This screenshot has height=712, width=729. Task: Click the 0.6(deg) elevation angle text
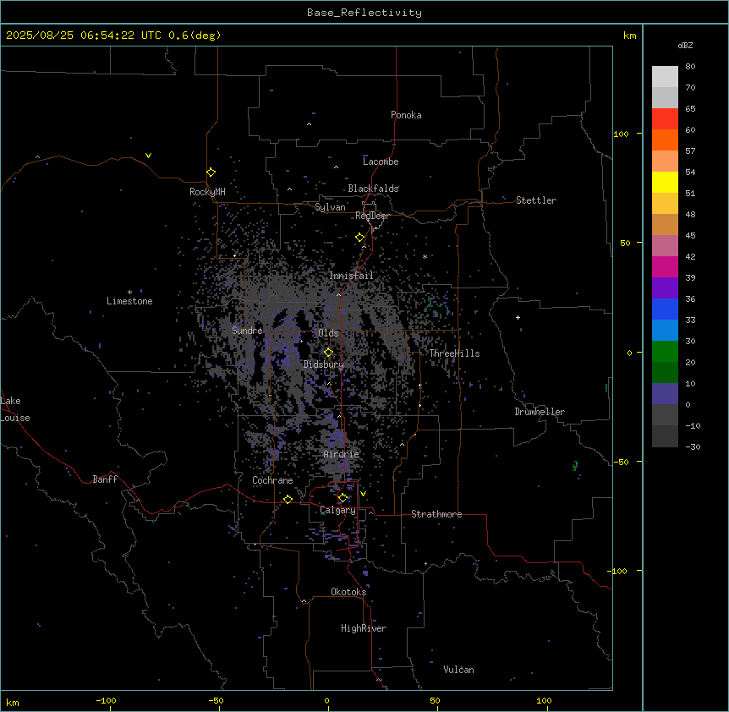pos(195,36)
